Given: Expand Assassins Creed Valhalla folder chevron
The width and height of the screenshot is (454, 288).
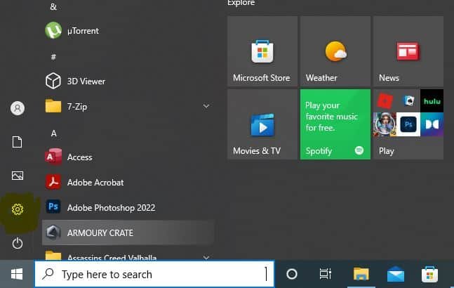Looking at the screenshot, I should (x=206, y=257).
